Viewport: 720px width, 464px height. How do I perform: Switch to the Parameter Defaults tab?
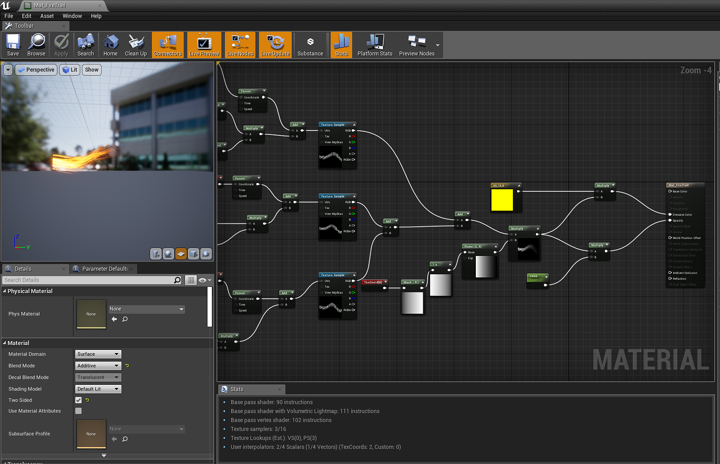click(x=103, y=268)
